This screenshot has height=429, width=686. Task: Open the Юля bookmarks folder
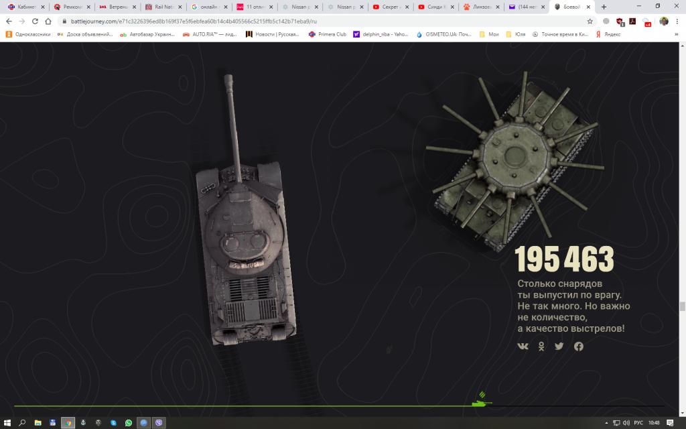516,34
